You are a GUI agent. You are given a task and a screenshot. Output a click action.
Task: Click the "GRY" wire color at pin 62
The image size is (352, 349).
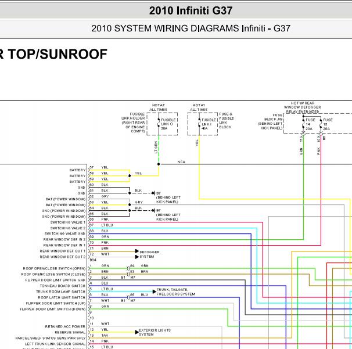click(x=105, y=196)
